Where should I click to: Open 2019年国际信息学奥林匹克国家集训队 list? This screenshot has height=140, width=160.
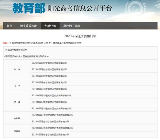[50, 134]
